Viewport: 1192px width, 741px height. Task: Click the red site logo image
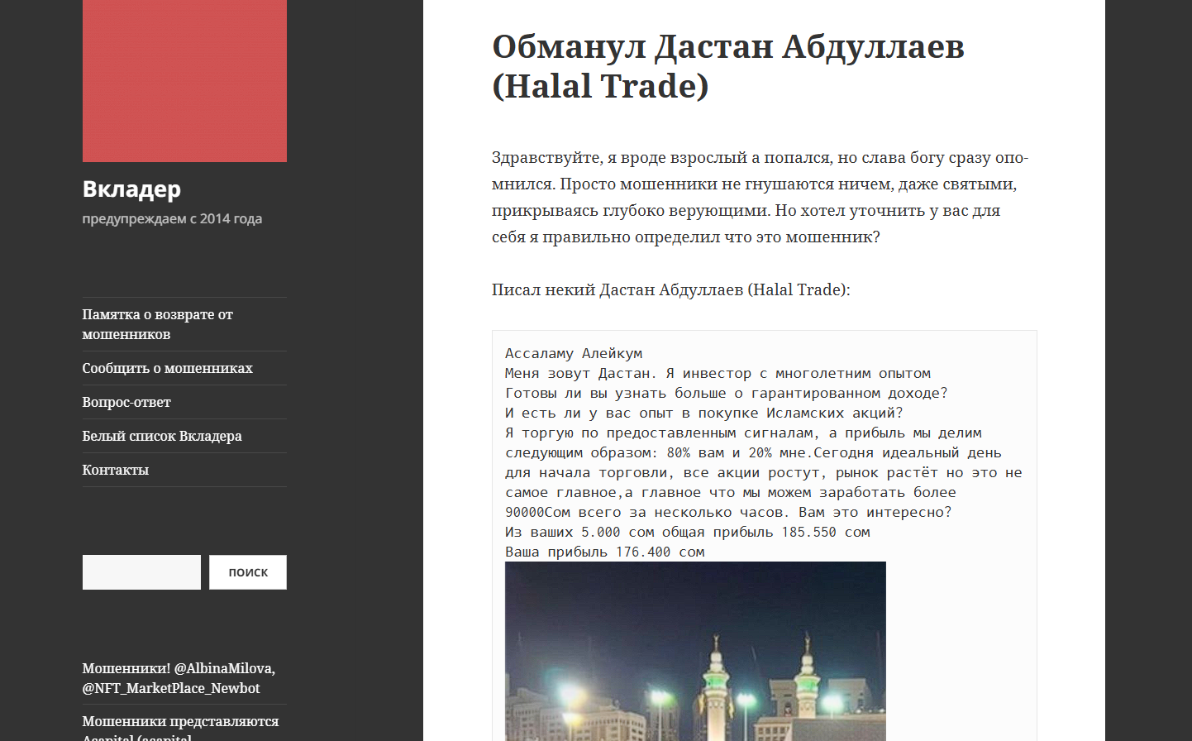click(x=184, y=81)
